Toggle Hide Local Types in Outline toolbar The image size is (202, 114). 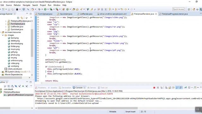(27, 86)
